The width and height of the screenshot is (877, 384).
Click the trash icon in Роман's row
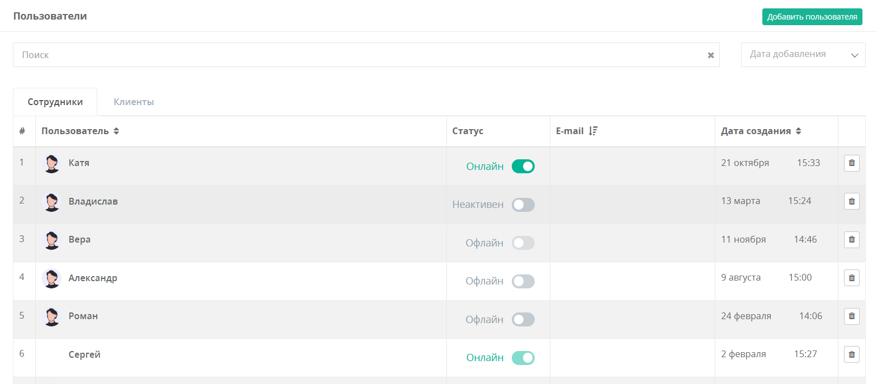pyautogui.click(x=851, y=316)
